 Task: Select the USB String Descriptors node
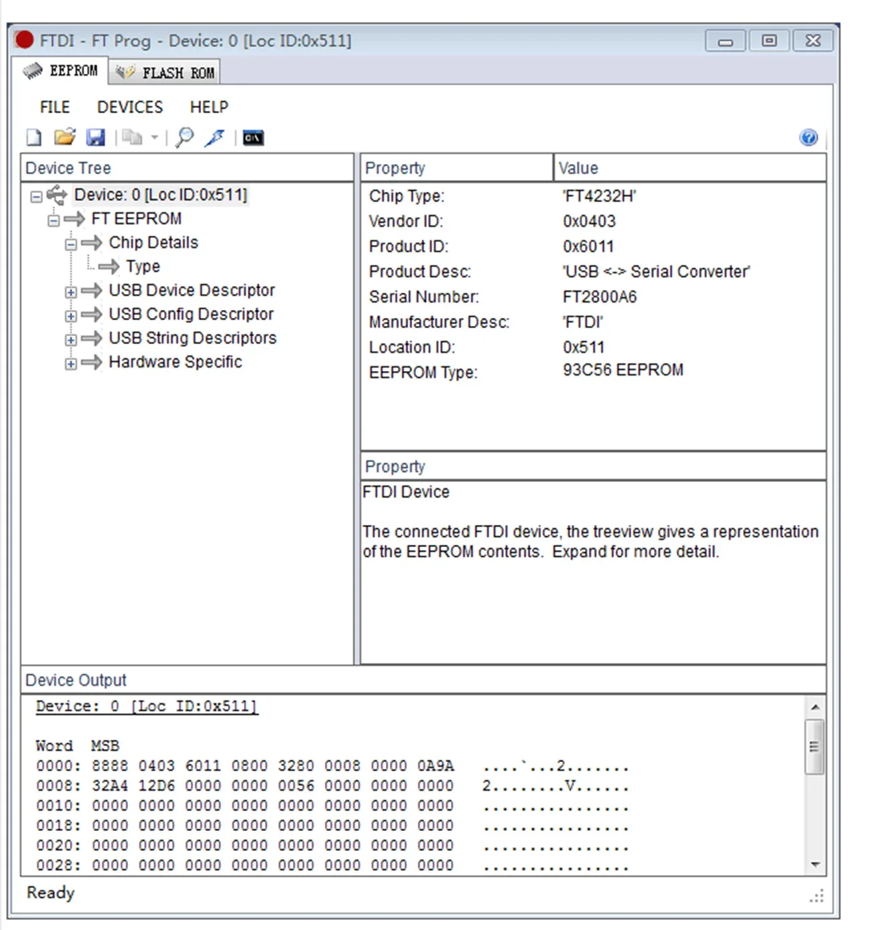(x=192, y=338)
